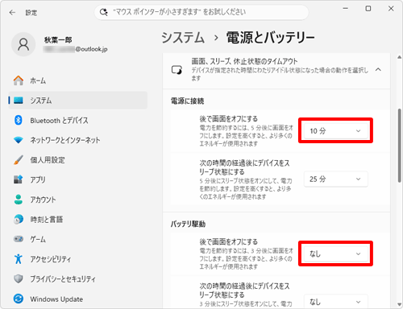The image size is (403, 309).
Task: Click the ゲーム controller icon
Action: [x=19, y=239]
